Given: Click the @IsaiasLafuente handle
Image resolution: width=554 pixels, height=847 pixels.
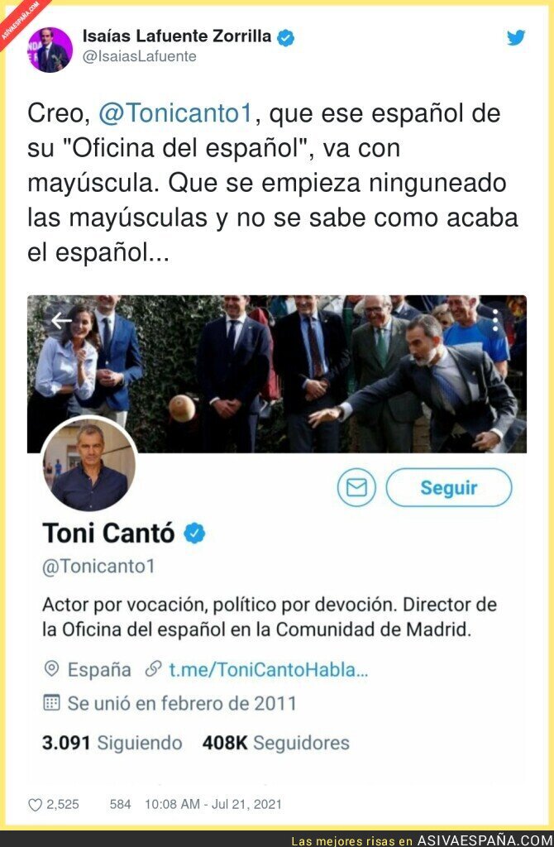Looking at the screenshot, I should 139,56.
